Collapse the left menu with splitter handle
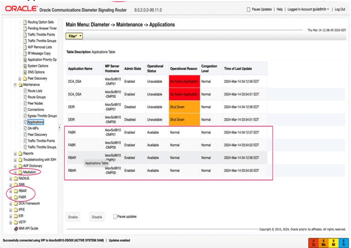The image size is (351, 248). (59, 128)
